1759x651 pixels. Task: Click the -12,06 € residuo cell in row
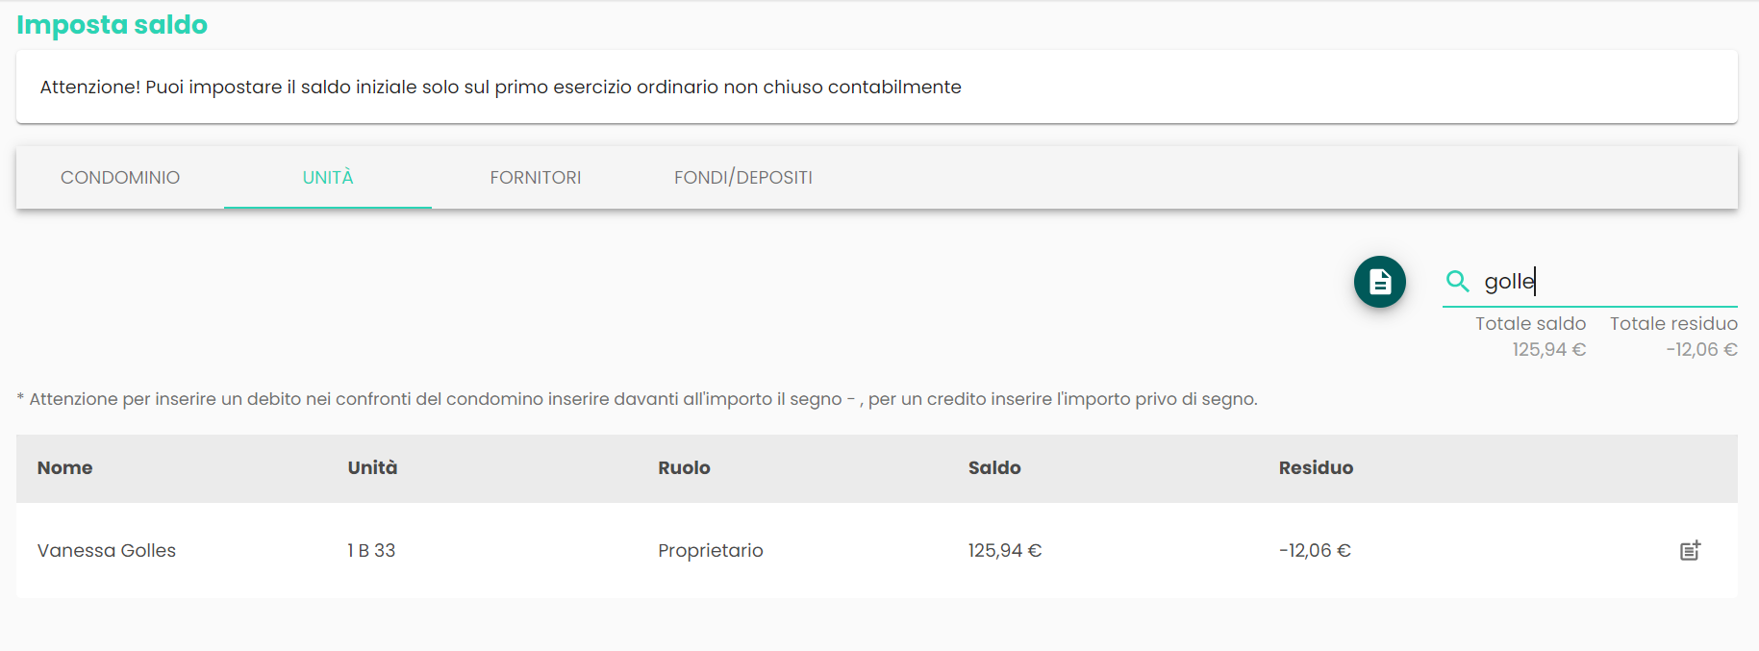point(1315,551)
